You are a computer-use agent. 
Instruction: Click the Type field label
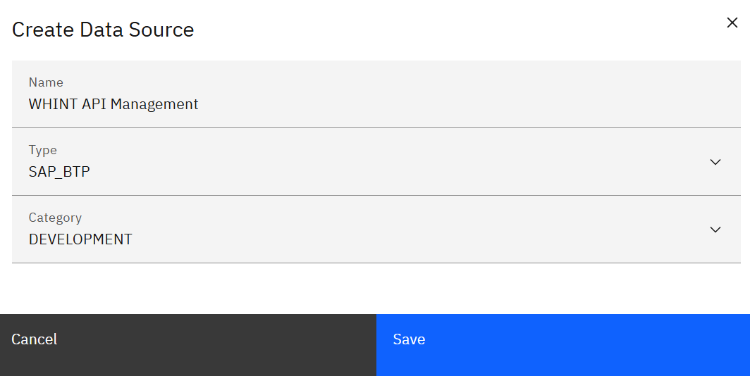point(42,150)
